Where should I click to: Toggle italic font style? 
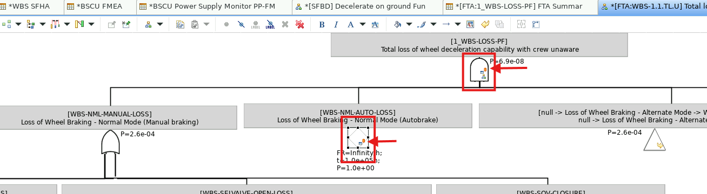coord(336,24)
